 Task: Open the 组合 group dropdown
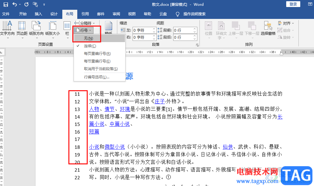(286, 30)
